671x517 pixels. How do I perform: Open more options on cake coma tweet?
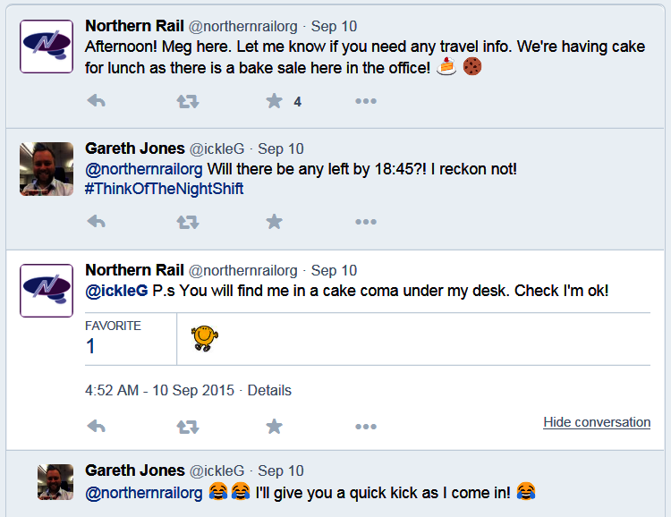[x=366, y=427]
